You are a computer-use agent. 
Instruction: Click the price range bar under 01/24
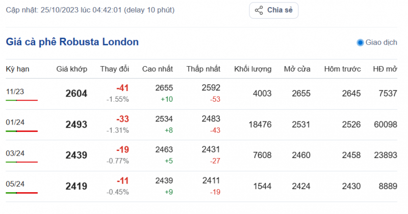(22, 131)
